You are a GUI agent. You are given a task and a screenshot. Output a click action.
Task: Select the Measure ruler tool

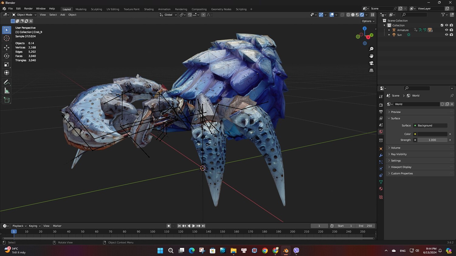6,91
